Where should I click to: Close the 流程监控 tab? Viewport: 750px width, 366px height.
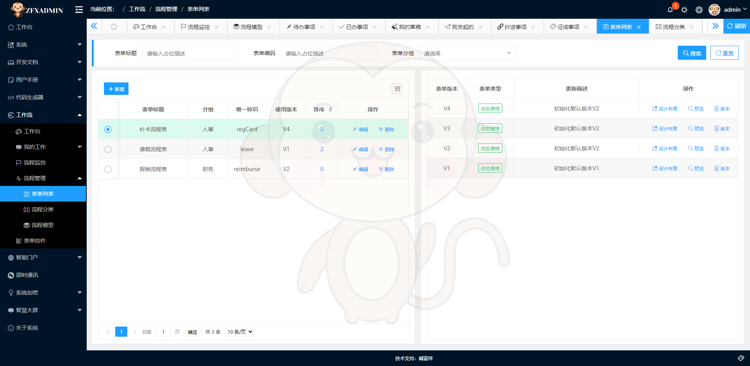[216, 27]
